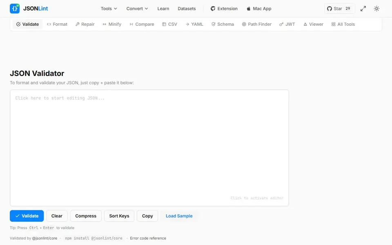392x245 pixels.
Task: Click the 'npm install @jsonlint/core' text
Action: 94,238
